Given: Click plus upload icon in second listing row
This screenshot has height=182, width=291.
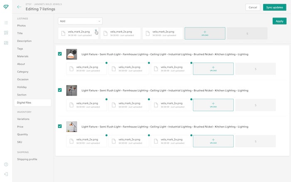Looking at the screenshot, I should pos(213,103).
